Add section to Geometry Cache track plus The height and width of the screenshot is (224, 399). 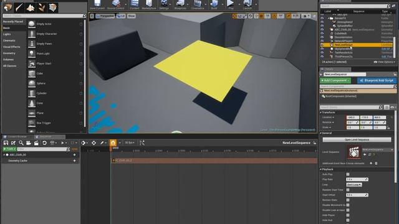tap(74, 161)
